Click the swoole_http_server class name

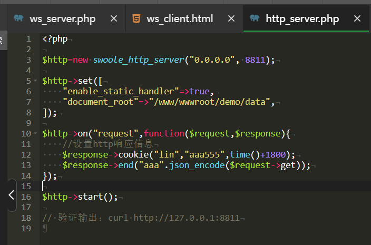[x=139, y=60]
